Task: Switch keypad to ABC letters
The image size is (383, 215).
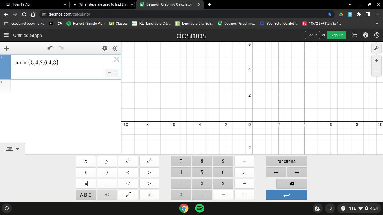Action: coord(86,195)
